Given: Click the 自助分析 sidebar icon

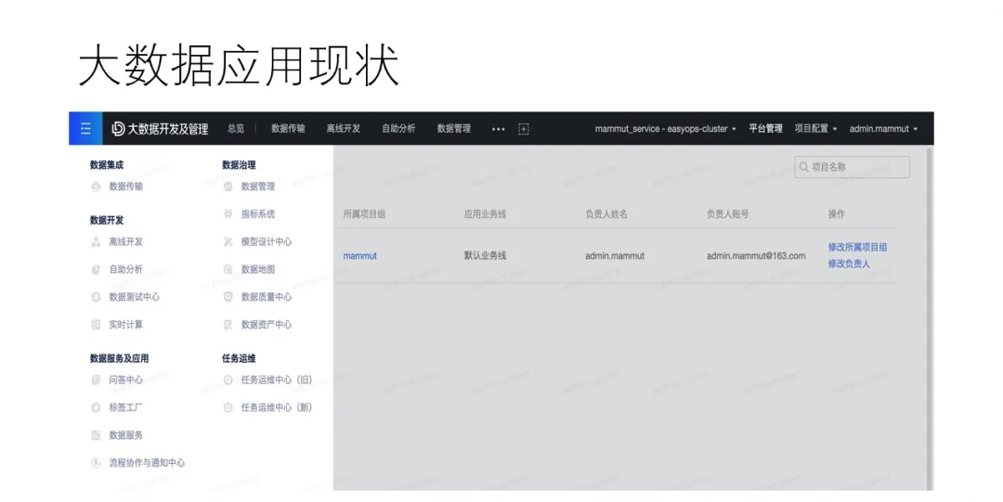Looking at the screenshot, I should (96, 270).
